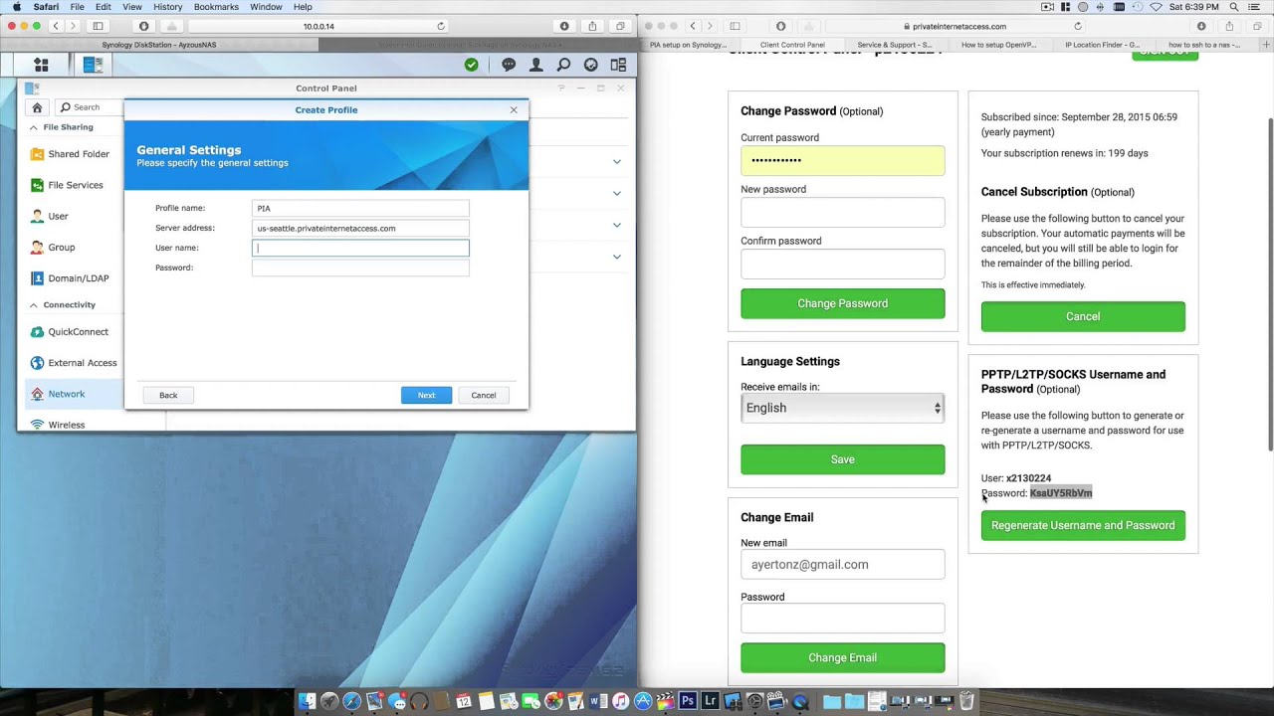Click the New email field
The image size is (1274, 716).
(x=842, y=564)
